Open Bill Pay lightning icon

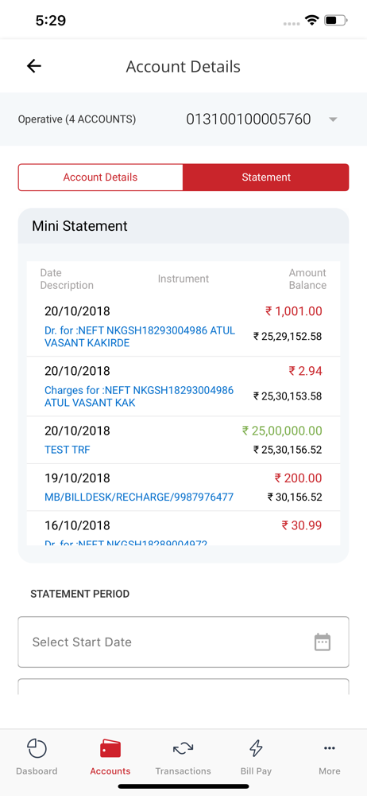[256, 748]
